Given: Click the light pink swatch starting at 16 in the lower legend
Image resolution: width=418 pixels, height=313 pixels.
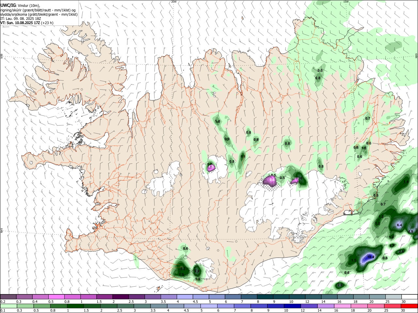Looking at the screenshot, I should click(x=343, y=306).
